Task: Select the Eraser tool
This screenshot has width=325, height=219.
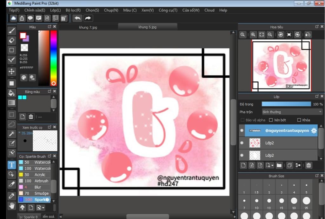Action: (12, 40)
